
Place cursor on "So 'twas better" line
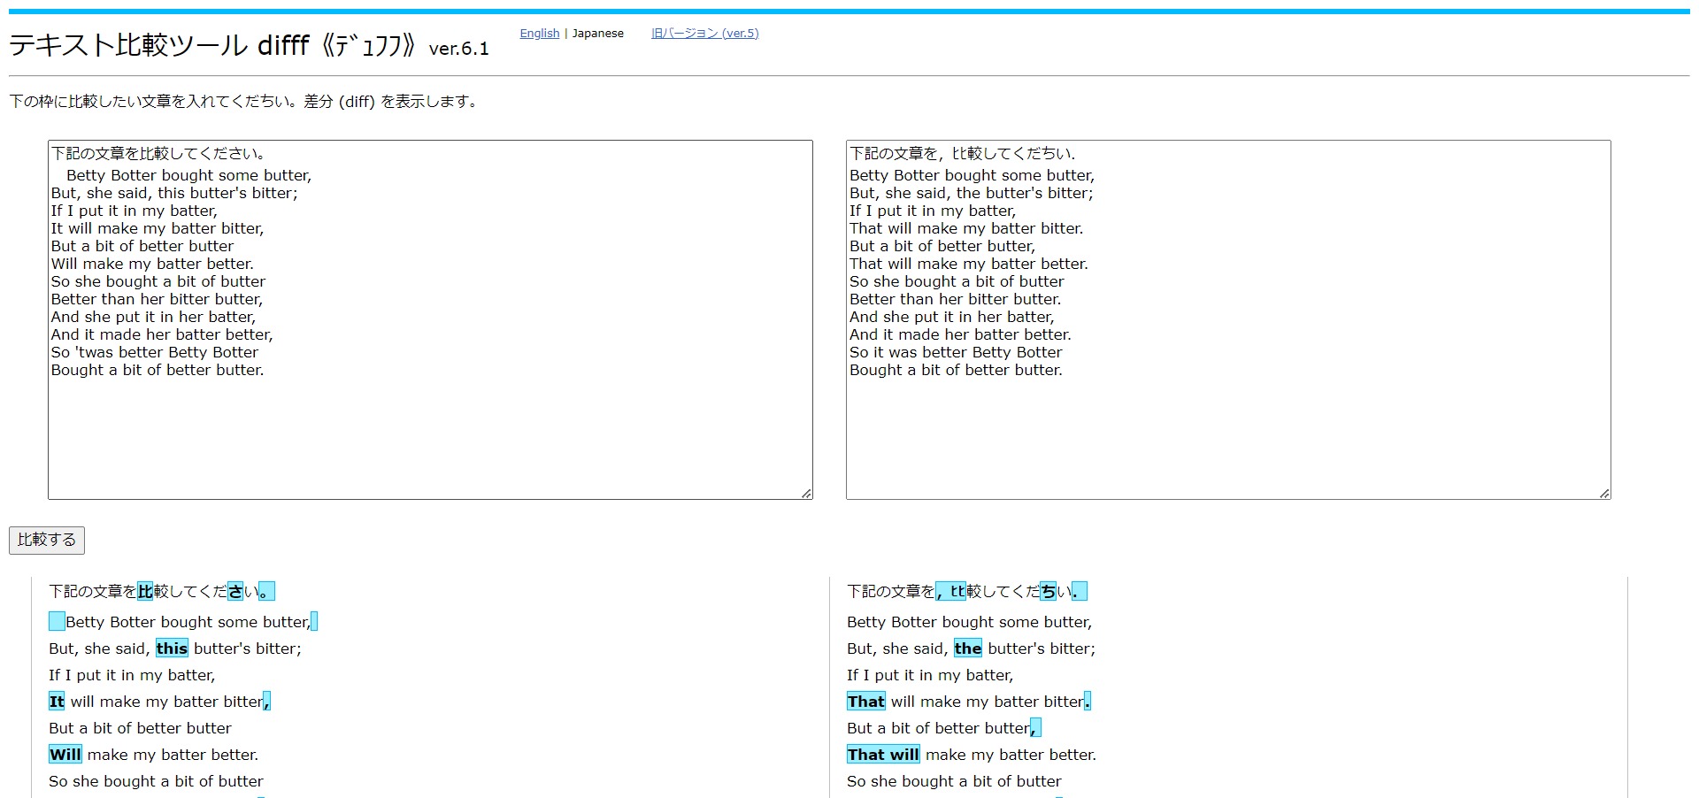pyautogui.click(x=155, y=352)
